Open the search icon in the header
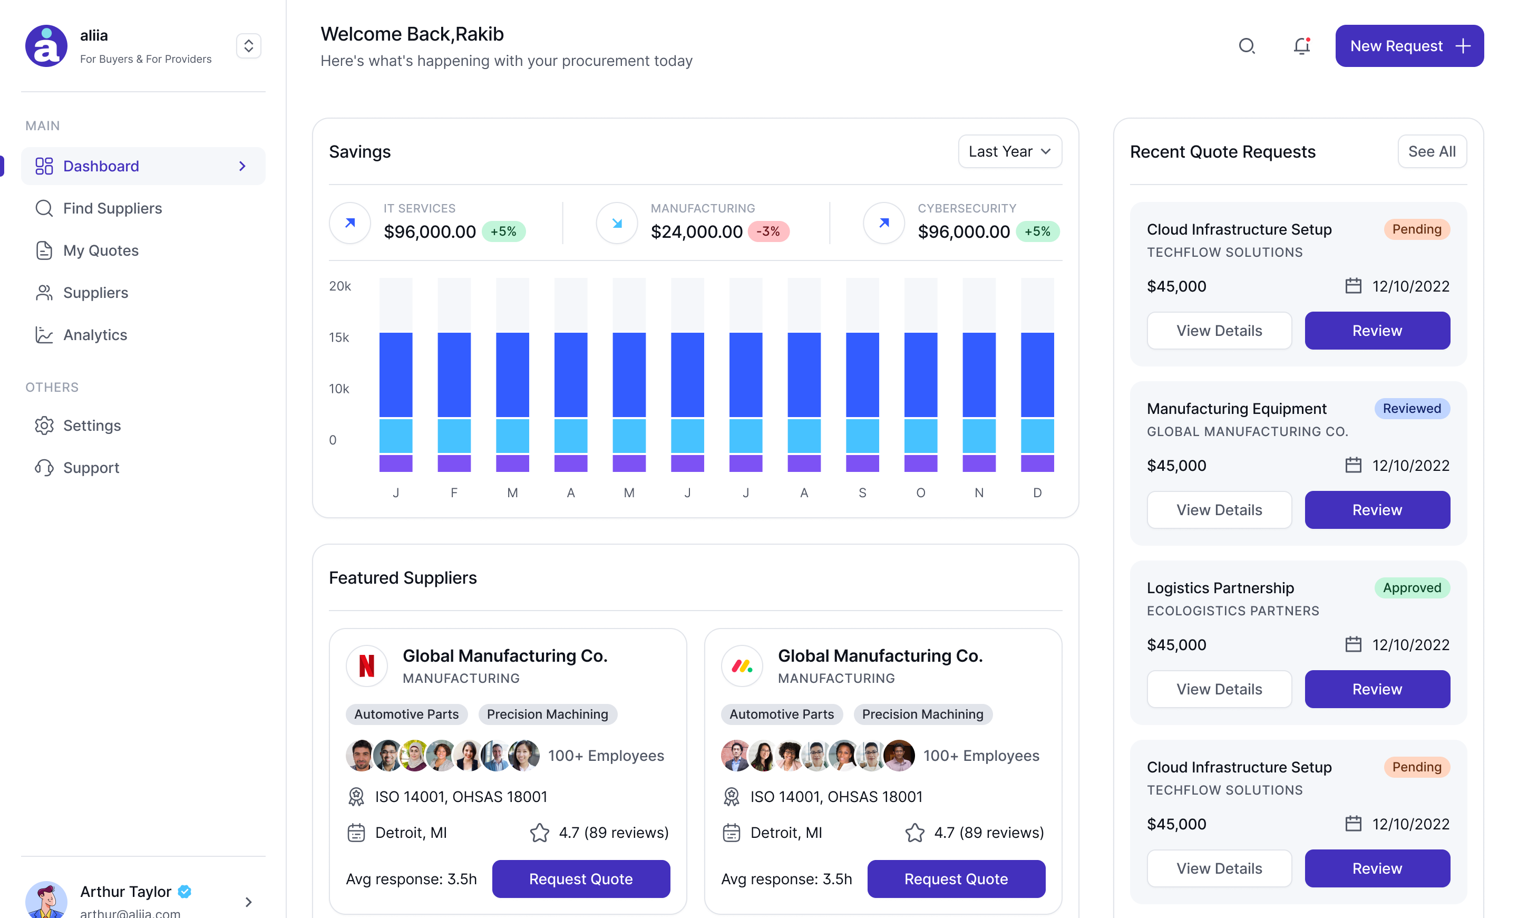 pos(1247,45)
